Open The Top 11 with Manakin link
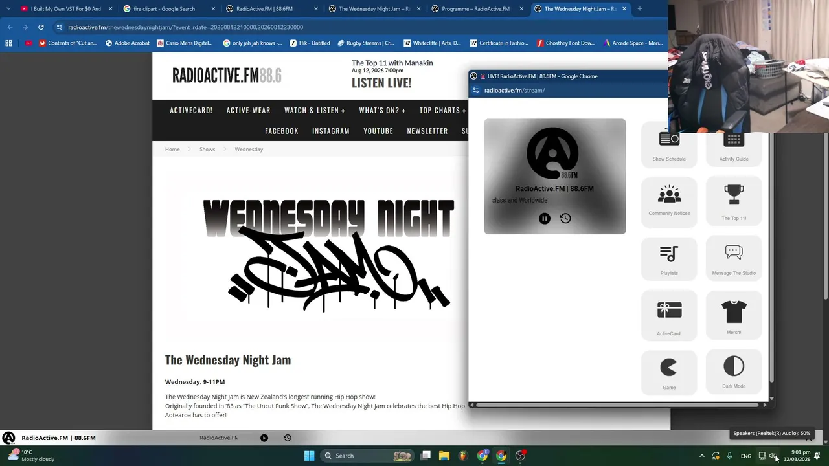This screenshot has width=829, height=466. point(392,63)
